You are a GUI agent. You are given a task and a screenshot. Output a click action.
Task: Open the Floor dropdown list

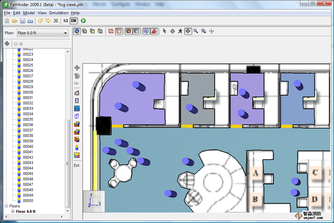coord(43,33)
